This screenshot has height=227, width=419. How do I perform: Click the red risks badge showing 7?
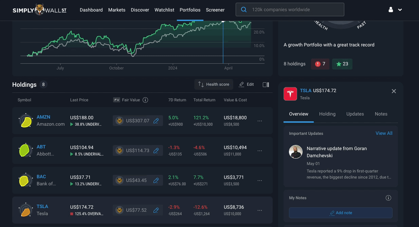click(x=320, y=64)
